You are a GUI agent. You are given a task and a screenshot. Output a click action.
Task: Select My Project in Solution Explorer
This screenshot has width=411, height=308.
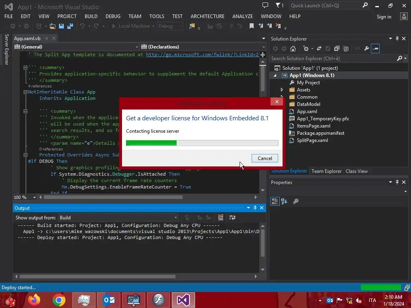308,83
